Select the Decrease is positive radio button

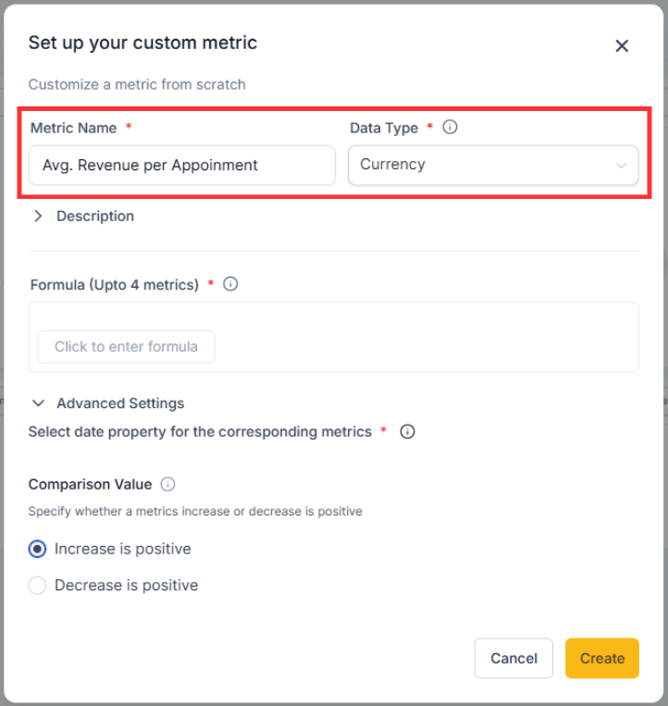(x=37, y=585)
